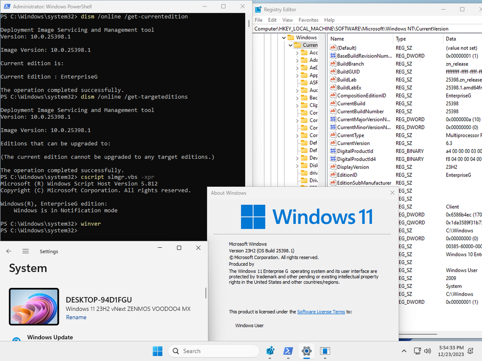Expand the Ada subkey in registry tree

coord(297,60)
